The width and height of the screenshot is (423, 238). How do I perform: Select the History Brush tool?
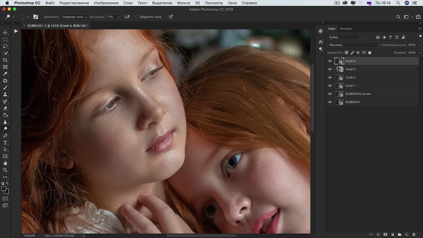tap(5, 101)
